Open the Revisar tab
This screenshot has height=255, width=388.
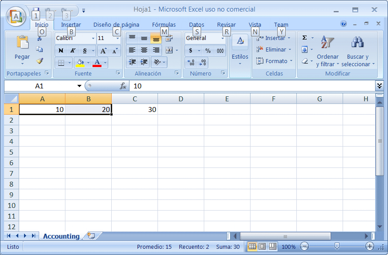(x=226, y=25)
